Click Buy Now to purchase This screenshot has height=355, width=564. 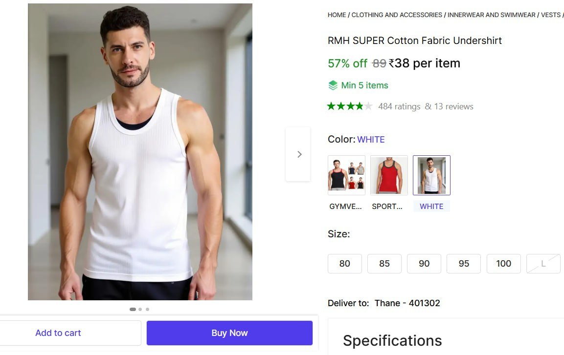point(229,333)
